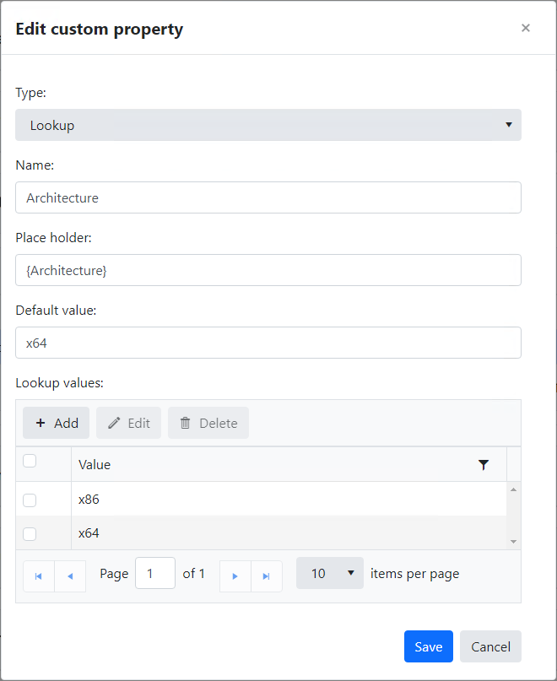Viewport: 557px width, 681px height.
Task: Open the items per page dropdown
Action: pyautogui.click(x=330, y=573)
